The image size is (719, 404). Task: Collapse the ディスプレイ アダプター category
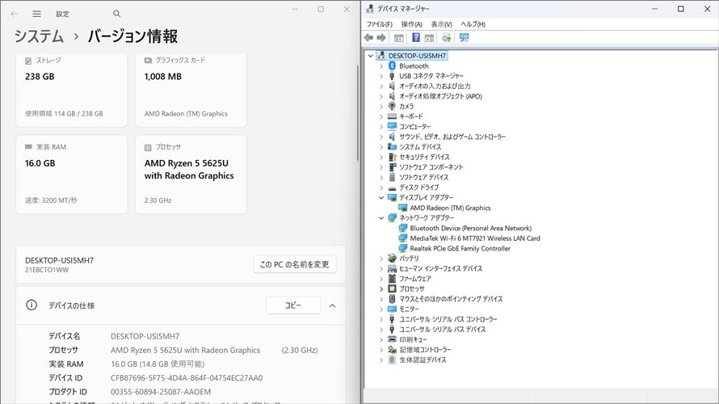381,197
